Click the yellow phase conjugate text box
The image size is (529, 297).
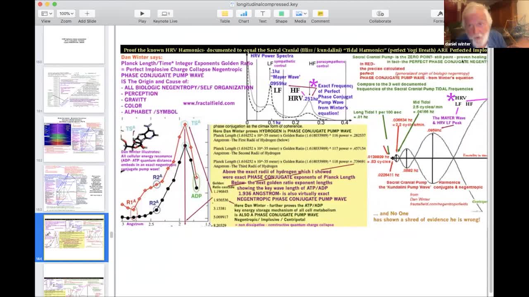289,175
